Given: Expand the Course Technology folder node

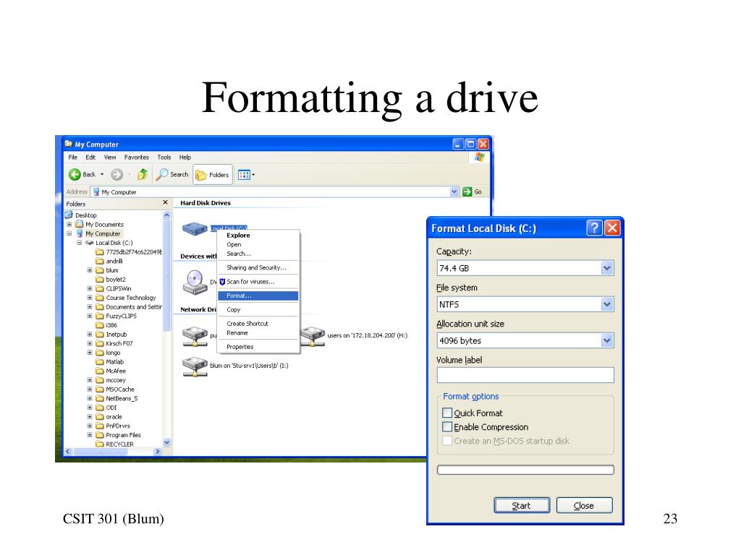Looking at the screenshot, I should (x=89, y=298).
